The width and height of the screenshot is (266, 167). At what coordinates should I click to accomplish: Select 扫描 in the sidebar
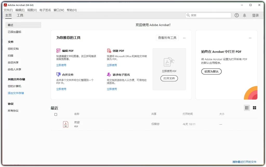(x=10, y=56)
